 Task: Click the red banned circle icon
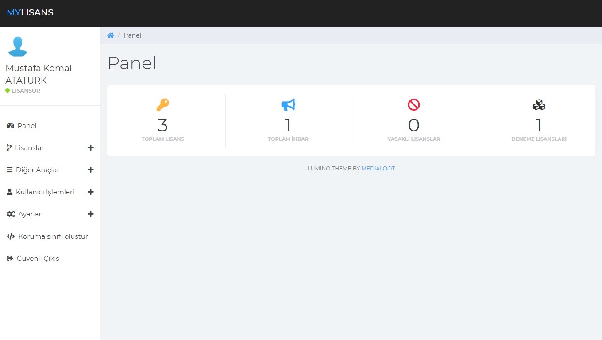point(413,105)
